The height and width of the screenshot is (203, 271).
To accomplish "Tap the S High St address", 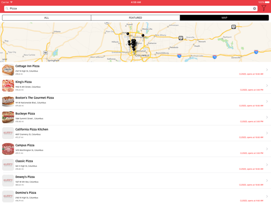I will pos(26,166).
